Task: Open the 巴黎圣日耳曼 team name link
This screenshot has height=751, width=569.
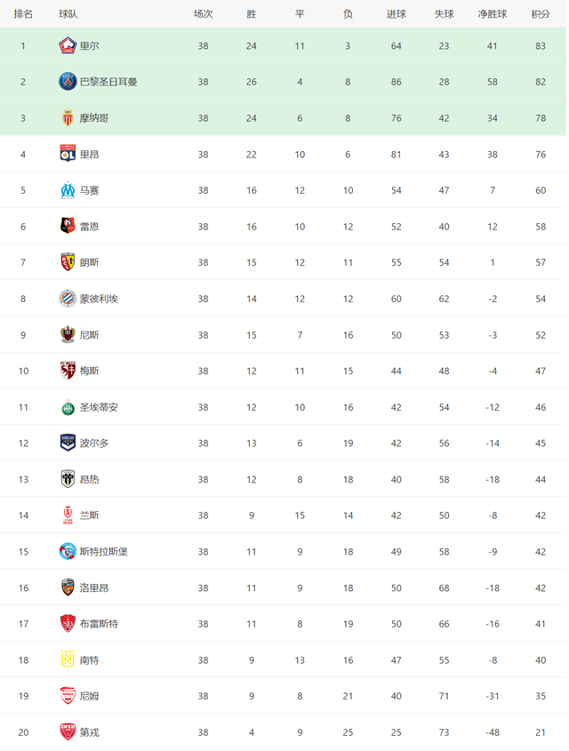Action: (x=108, y=82)
